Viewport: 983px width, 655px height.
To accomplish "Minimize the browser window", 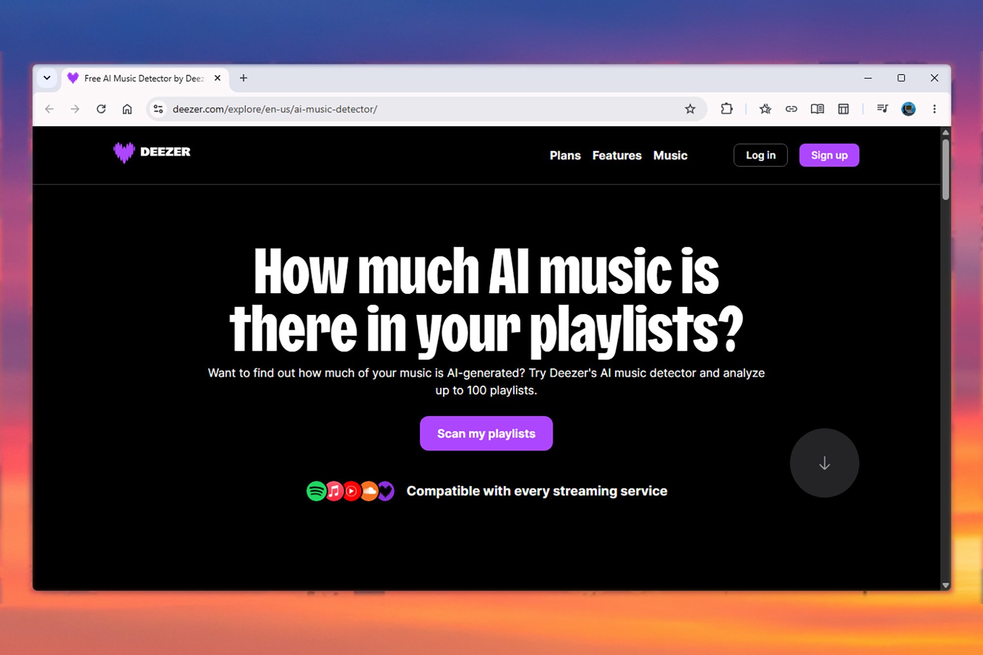I will tap(868, 78).
